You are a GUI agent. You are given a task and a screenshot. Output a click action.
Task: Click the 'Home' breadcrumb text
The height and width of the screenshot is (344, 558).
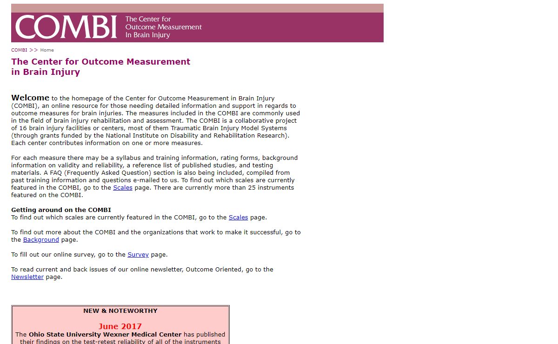tap(47, 50)
